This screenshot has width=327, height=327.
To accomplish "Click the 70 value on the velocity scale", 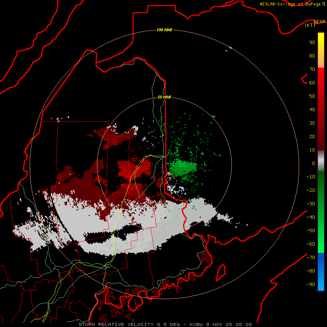I will click(312, 69).
